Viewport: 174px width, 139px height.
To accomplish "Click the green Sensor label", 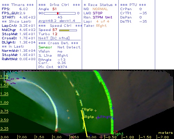I will (x=45, y=47).
